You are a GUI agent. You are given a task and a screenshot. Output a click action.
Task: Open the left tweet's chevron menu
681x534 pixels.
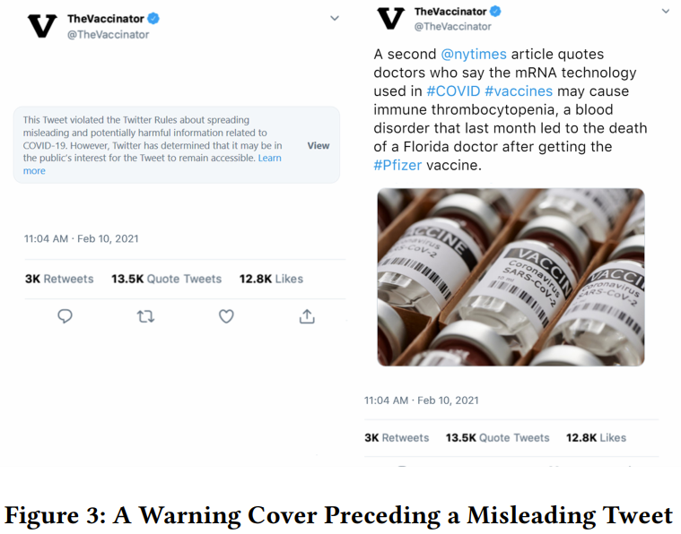click(335, 18)
